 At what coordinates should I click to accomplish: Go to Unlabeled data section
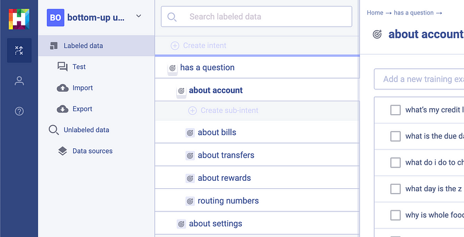[86, 130]
